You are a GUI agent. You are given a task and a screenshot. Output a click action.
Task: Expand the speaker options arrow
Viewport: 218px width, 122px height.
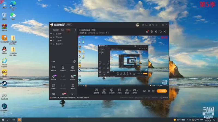pos(138,91)
